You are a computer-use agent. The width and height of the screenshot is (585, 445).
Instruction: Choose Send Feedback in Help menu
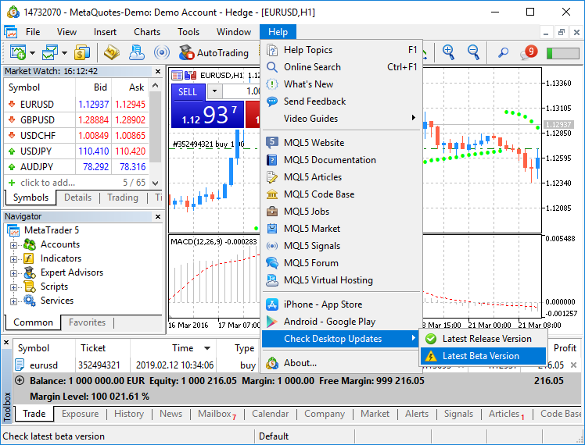[342, 101]
